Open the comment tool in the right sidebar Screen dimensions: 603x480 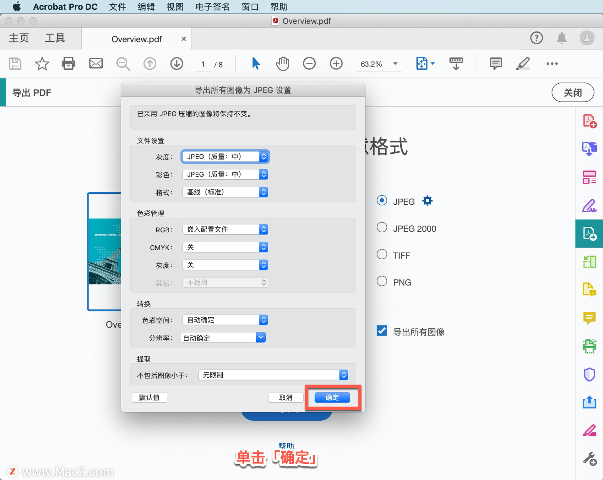589,318
